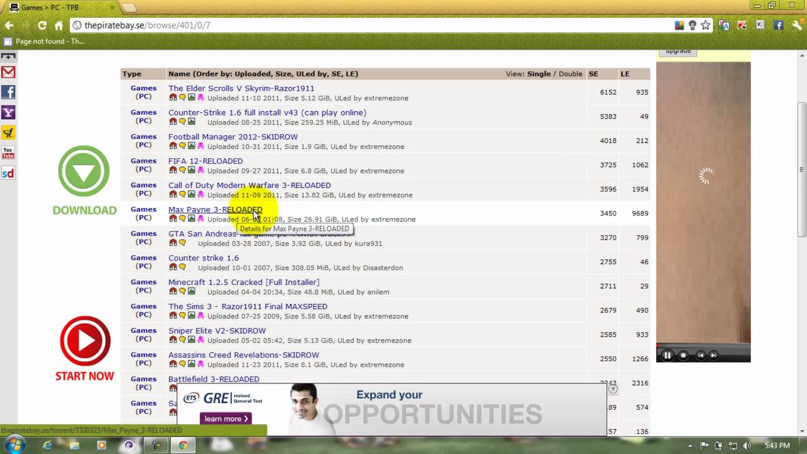Open the Windows Start button
Screen dimensions: 807x454
[14, 445]
